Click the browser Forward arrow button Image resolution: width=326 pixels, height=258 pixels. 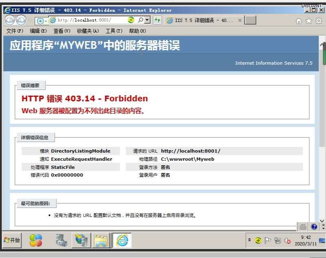[21, 20]
